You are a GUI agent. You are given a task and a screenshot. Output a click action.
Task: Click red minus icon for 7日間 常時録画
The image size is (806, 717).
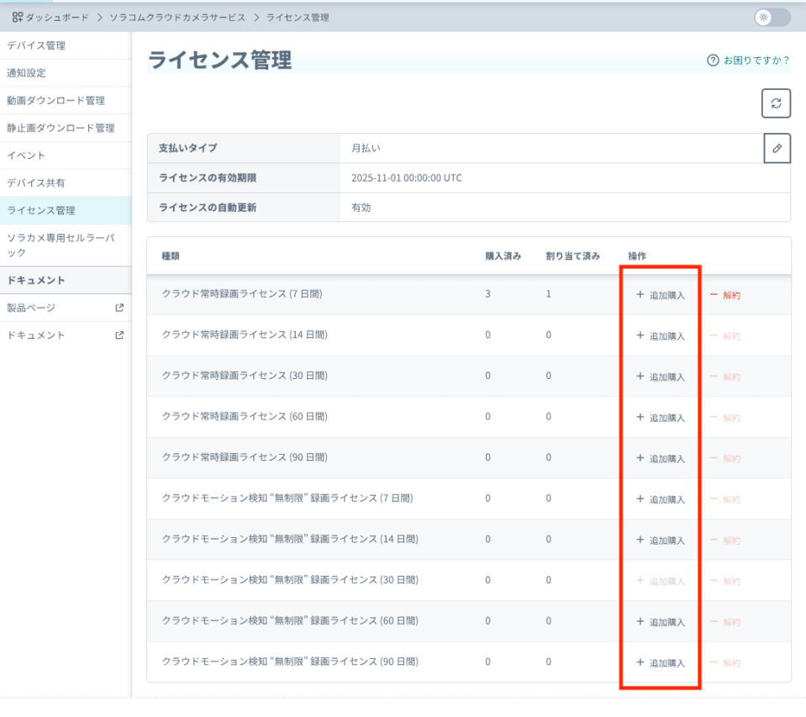click(x=714, y=295)
